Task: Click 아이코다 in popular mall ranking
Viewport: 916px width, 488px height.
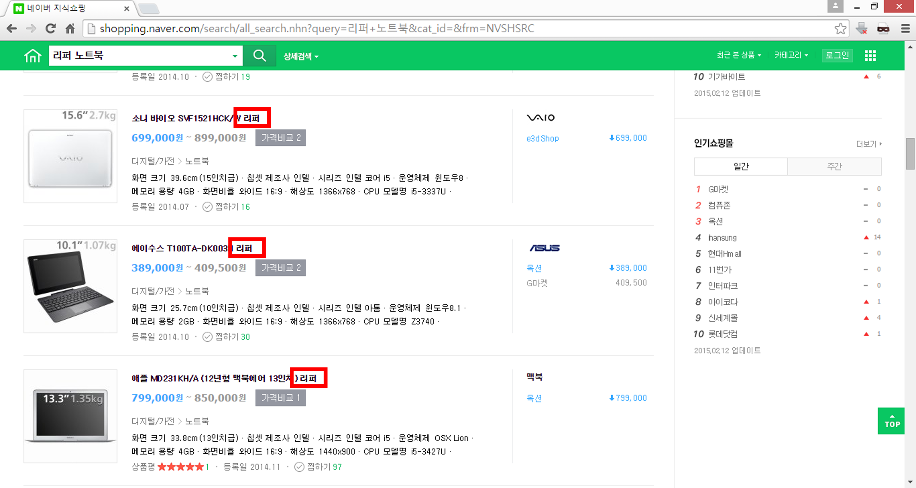Action: 723,302
